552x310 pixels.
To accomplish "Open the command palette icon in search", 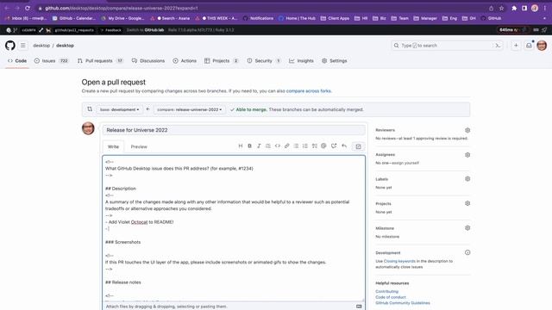I will coord(498,46).
